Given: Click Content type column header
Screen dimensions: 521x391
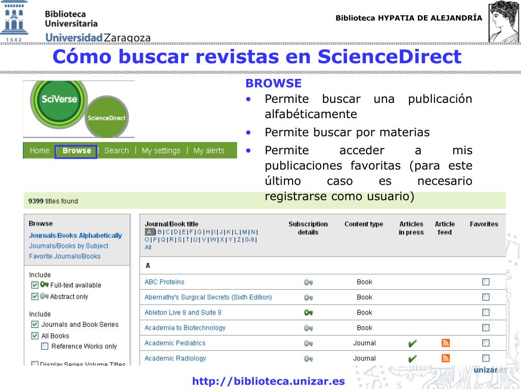Looking at the screenshot, I should coord(364,224).
